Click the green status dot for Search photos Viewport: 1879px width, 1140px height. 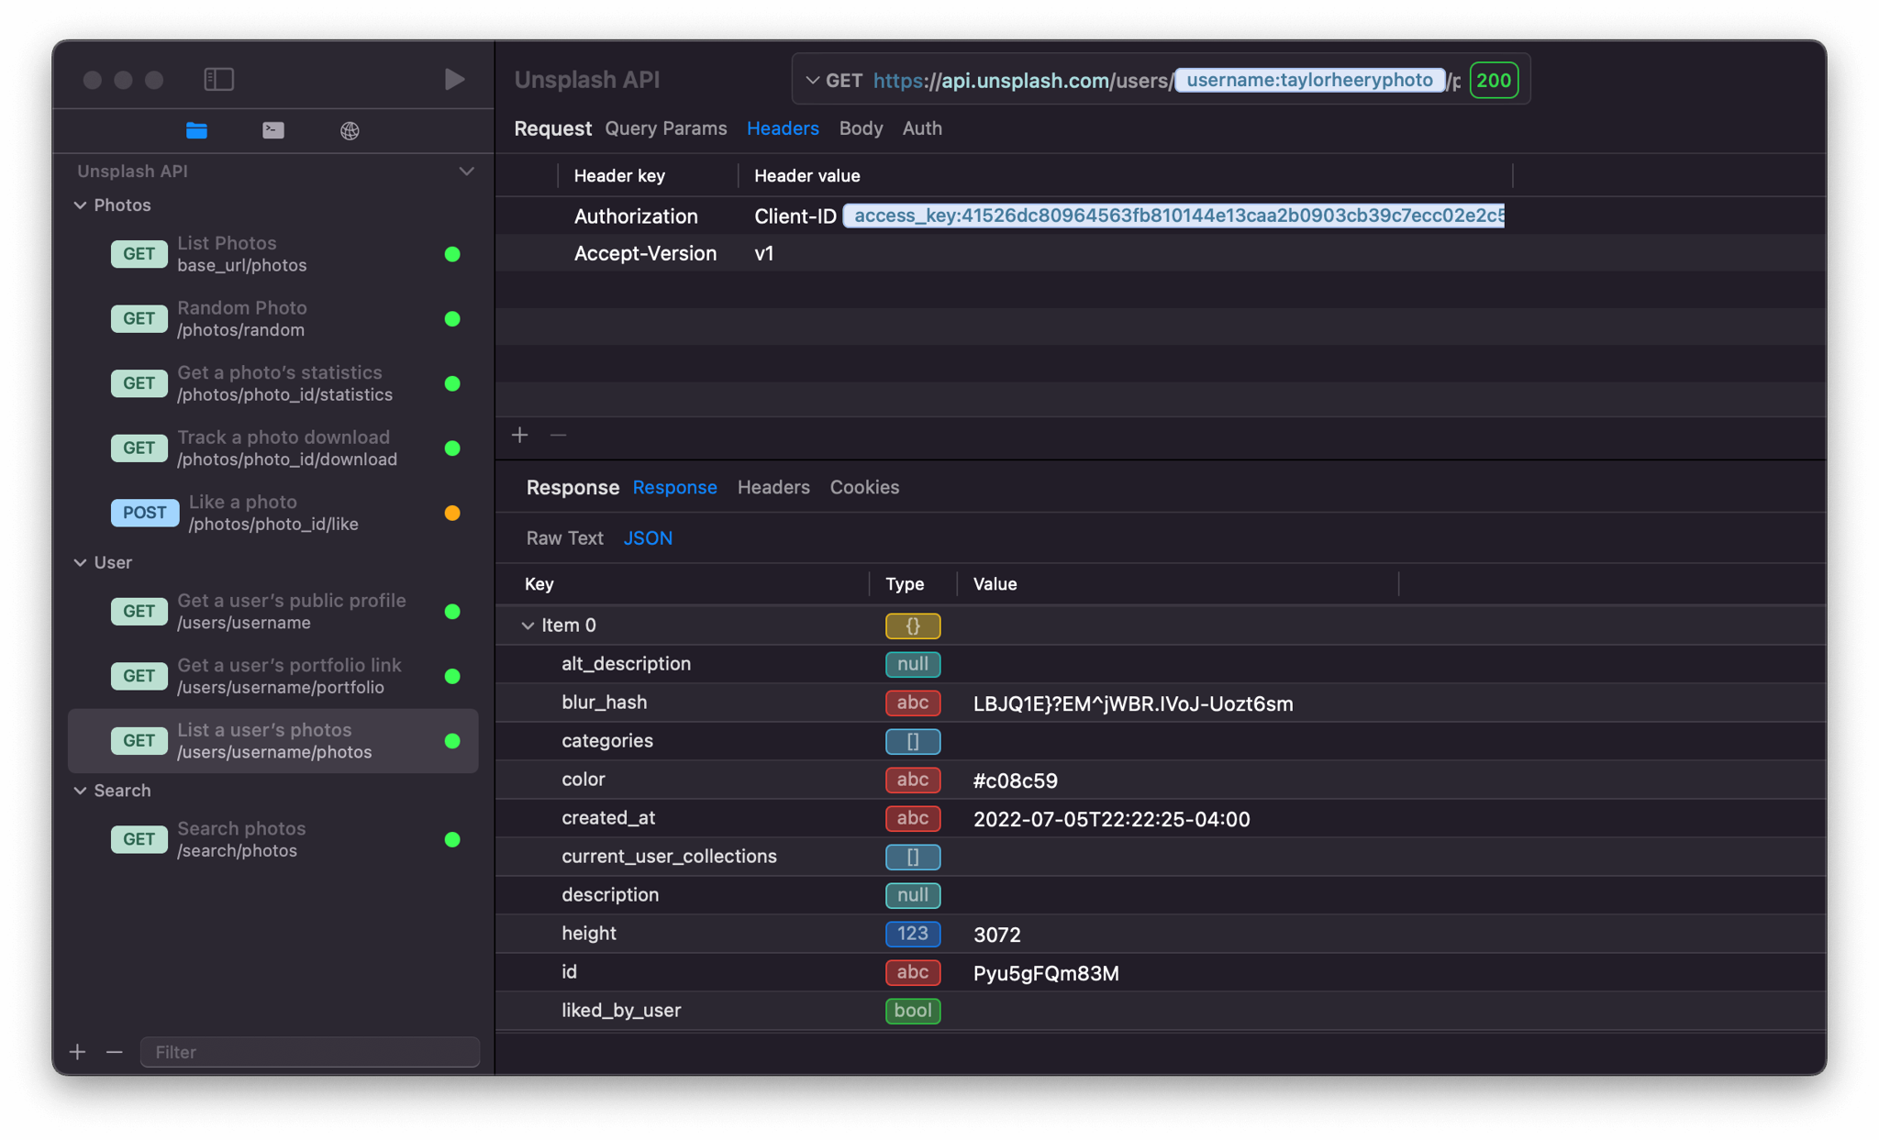[452, 839]
